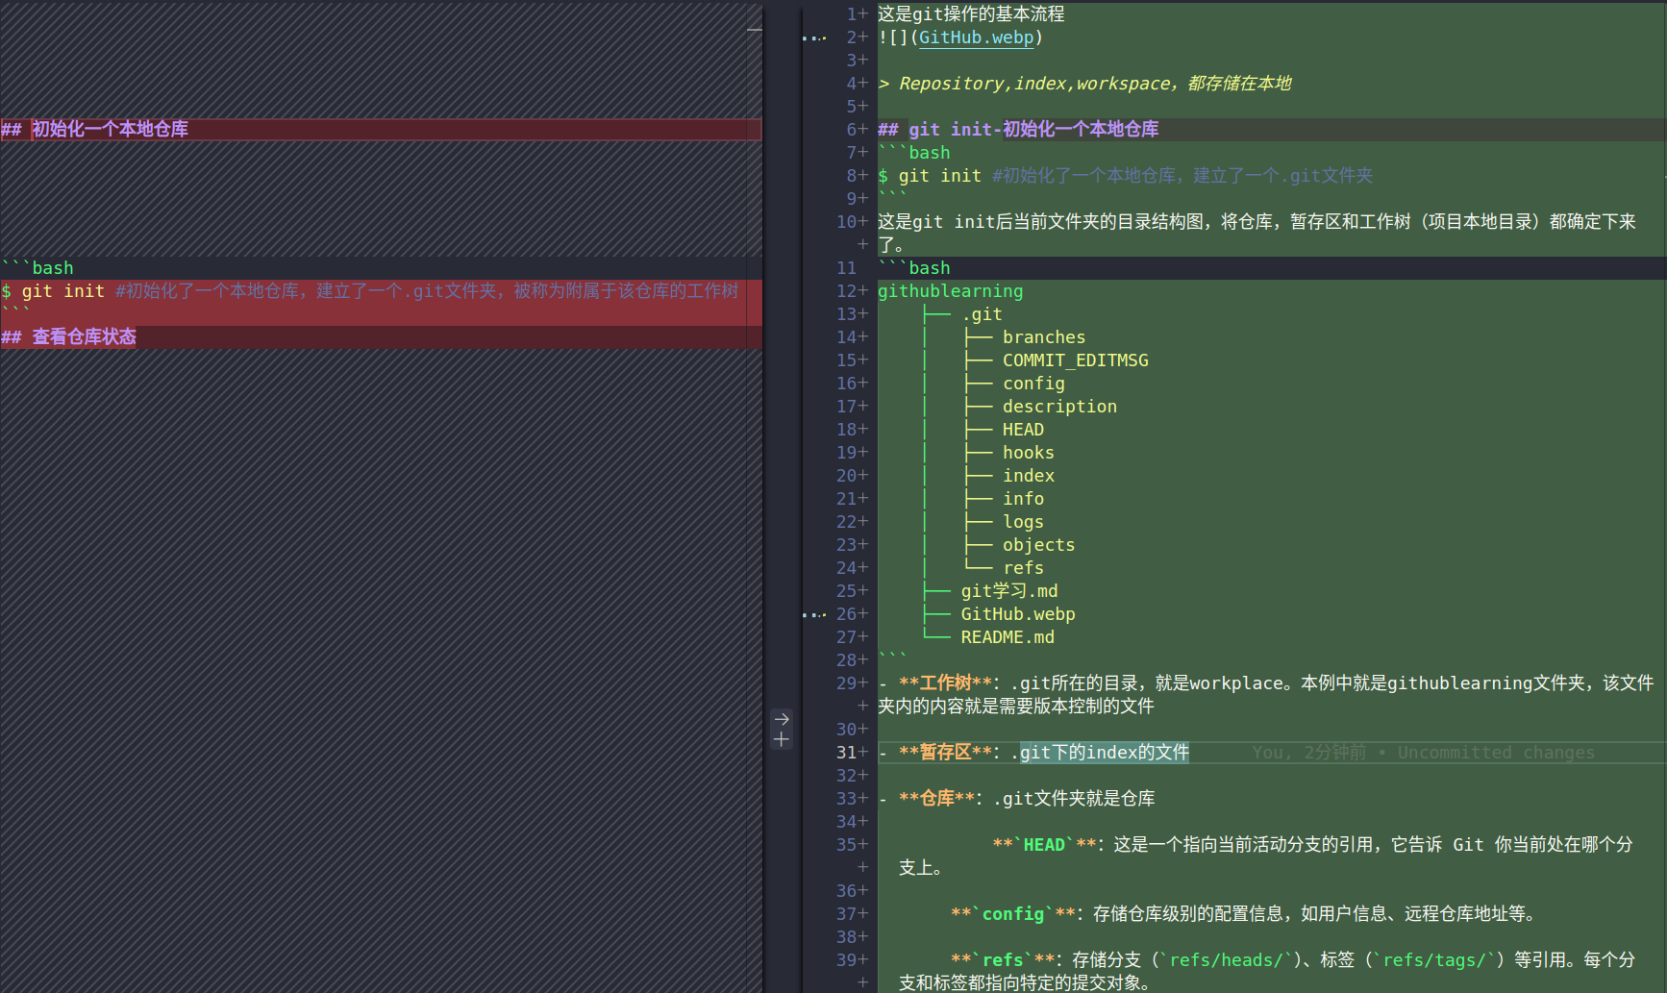Click the '```bash' line on line 7
The height and width of the screenshot is (993, 1667).
tap(914, 153)
